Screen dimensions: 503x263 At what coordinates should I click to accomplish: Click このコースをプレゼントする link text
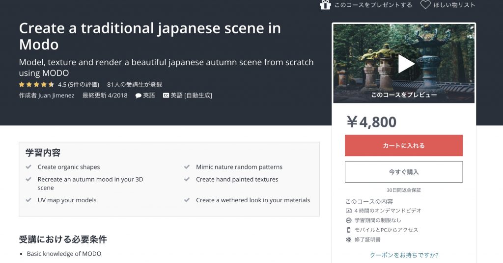pyautogui.click(x=373, y=5)
